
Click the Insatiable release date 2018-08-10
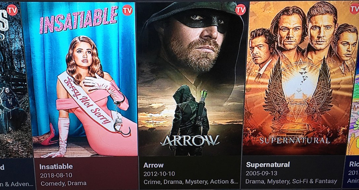56,175
